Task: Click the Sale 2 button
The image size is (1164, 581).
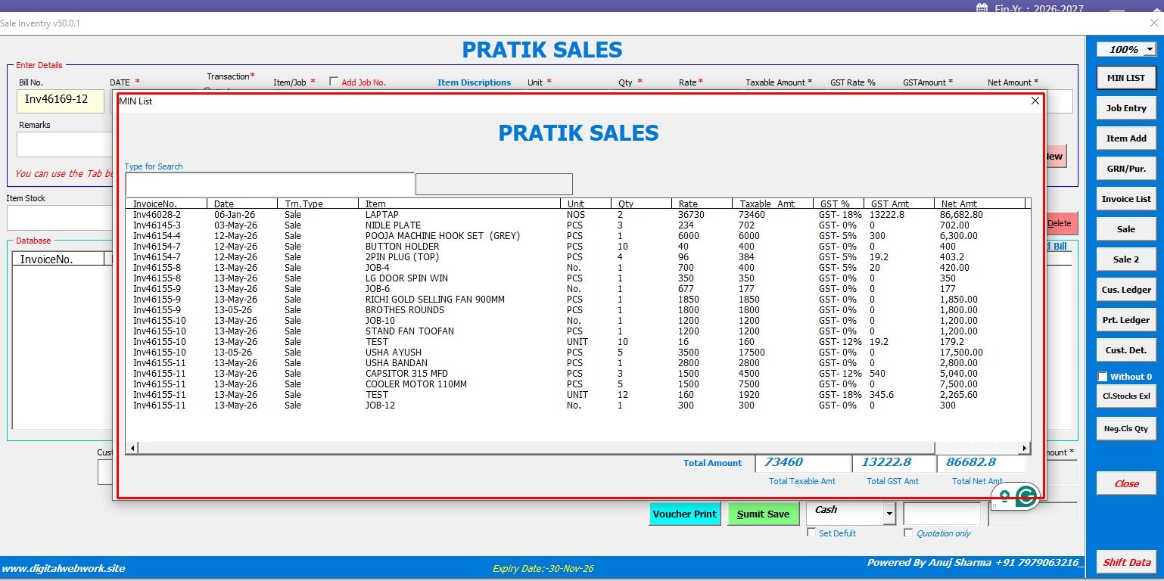Action: [x=1126, y=259]
